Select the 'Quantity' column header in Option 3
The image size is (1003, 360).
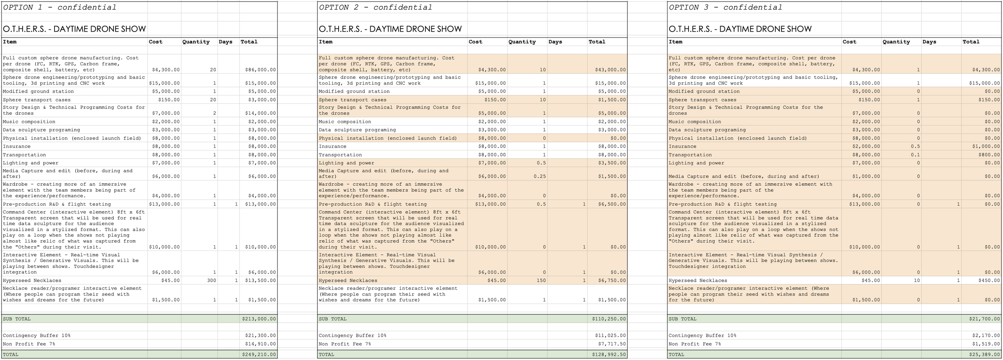(896, 42)
